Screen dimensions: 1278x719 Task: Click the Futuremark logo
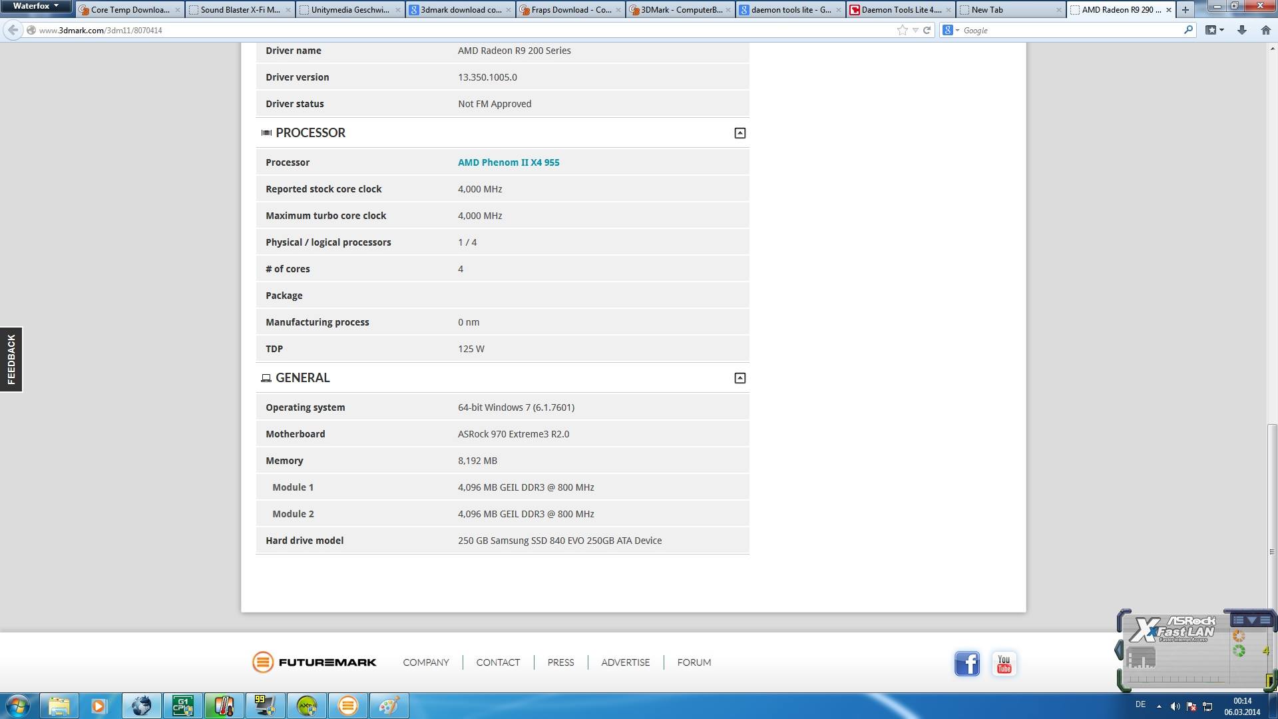click(314, 662)
